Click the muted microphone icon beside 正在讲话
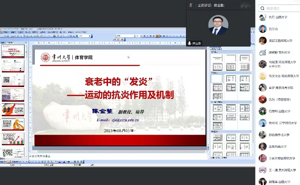Image resolution: width=300 pixels, height=185 pixels. coord(191,5)
